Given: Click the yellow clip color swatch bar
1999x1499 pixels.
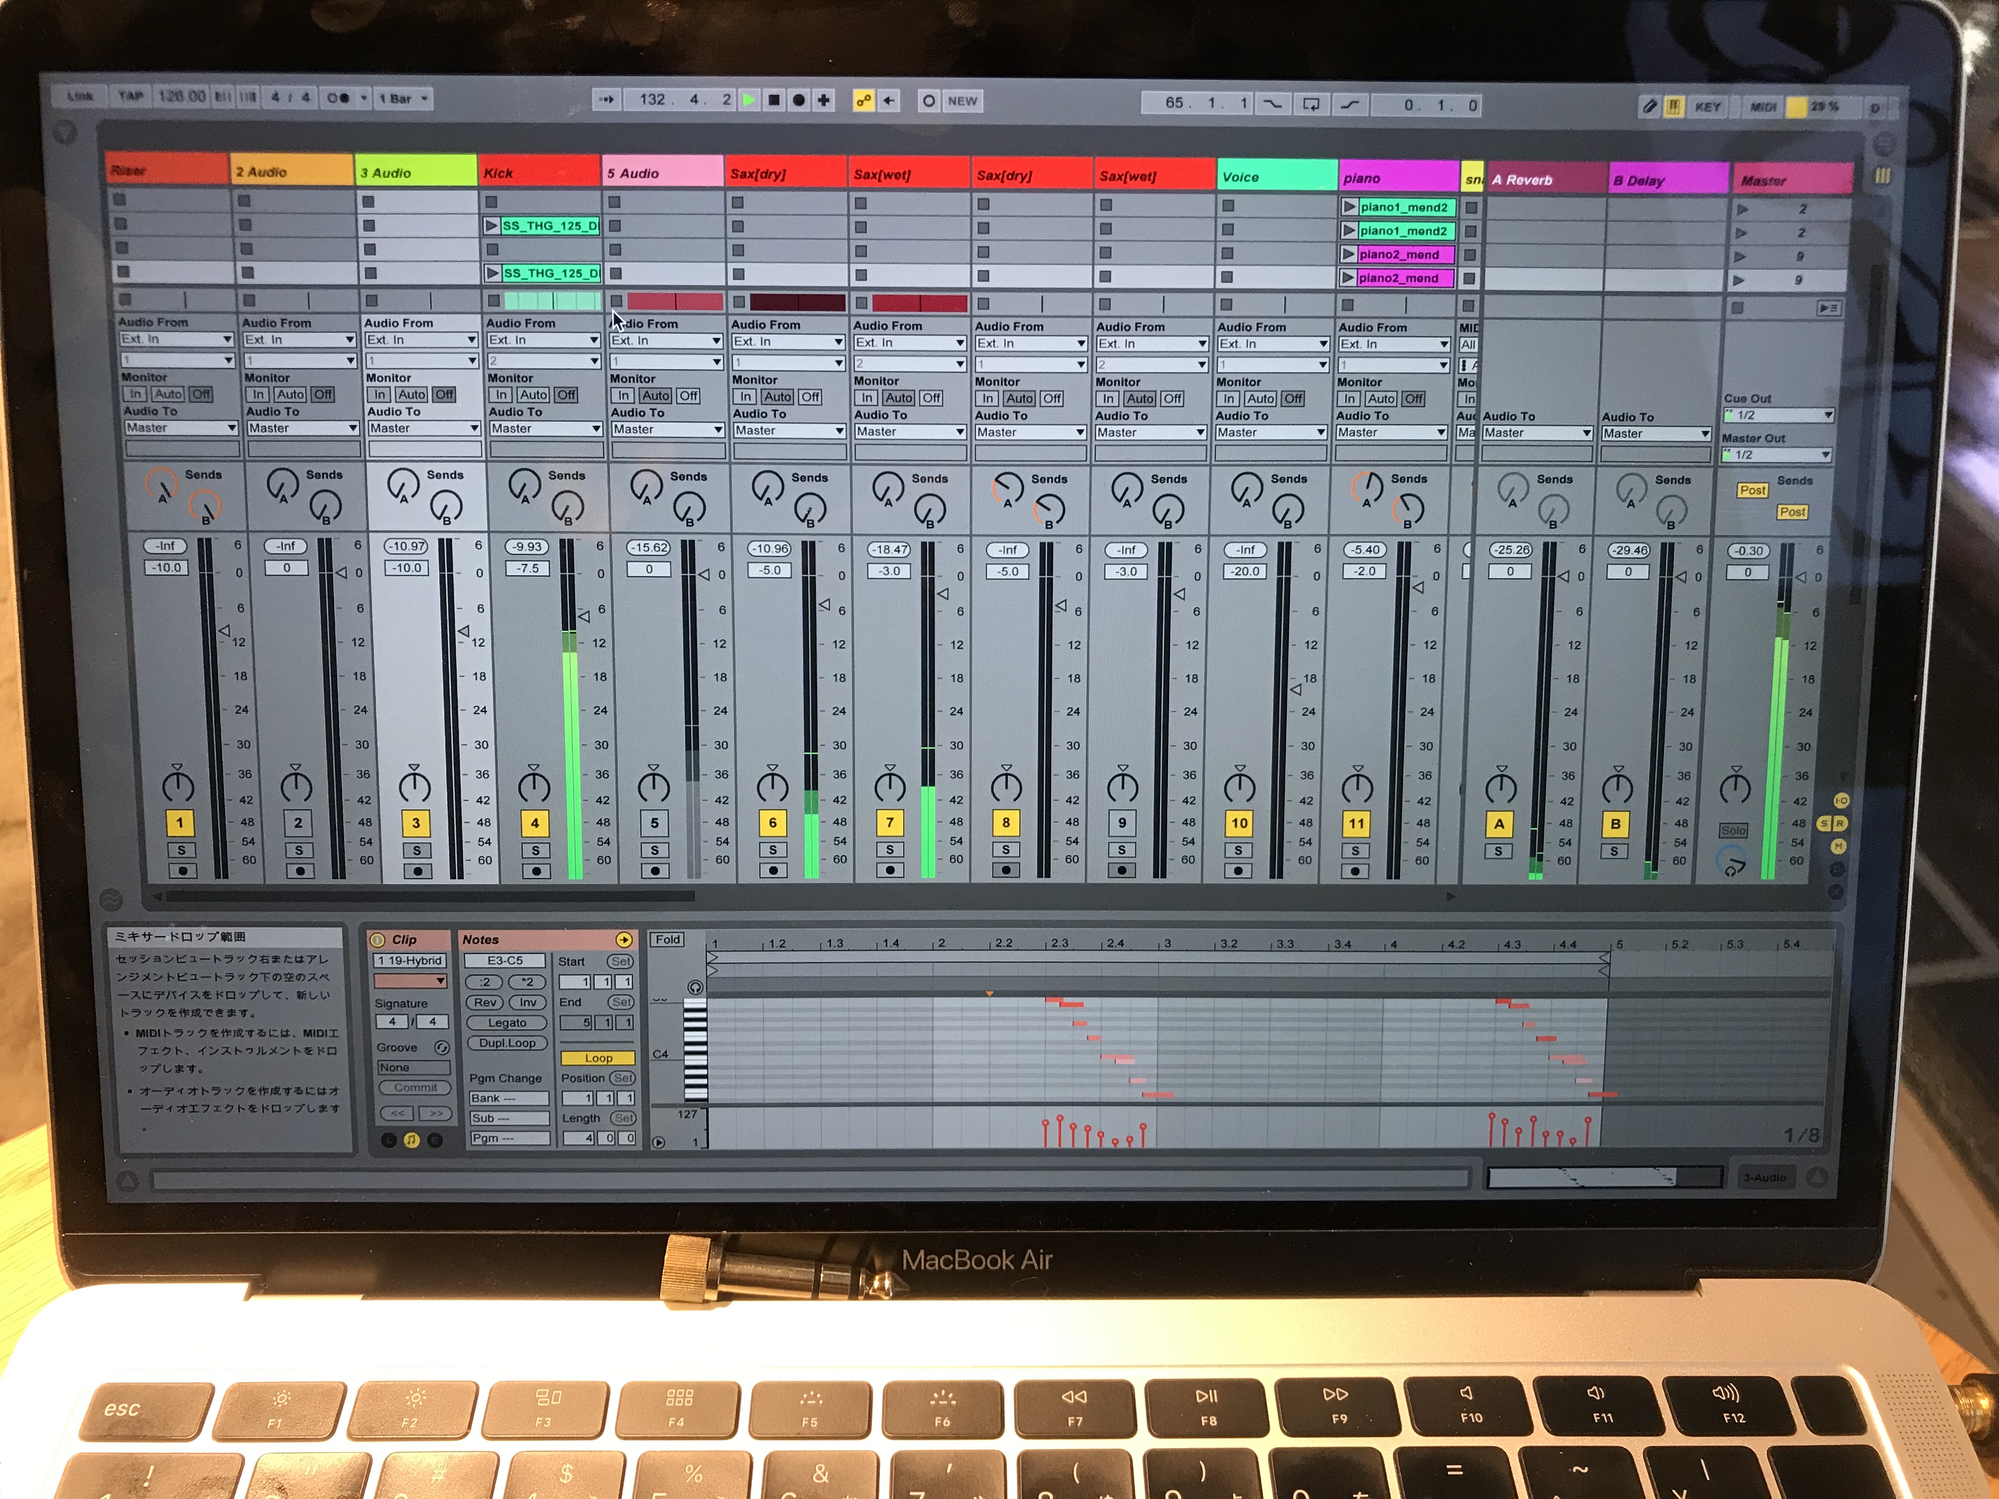Looking at the screenshot, I should tap(411, 981).
